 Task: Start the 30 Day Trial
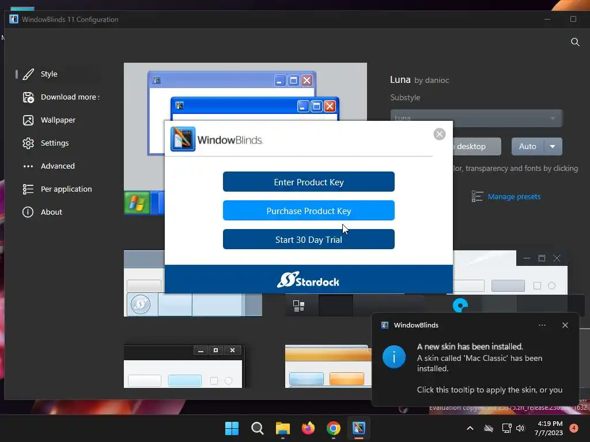[309, 239]
